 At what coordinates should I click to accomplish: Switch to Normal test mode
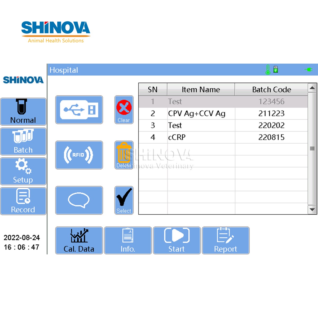point(23,112)
